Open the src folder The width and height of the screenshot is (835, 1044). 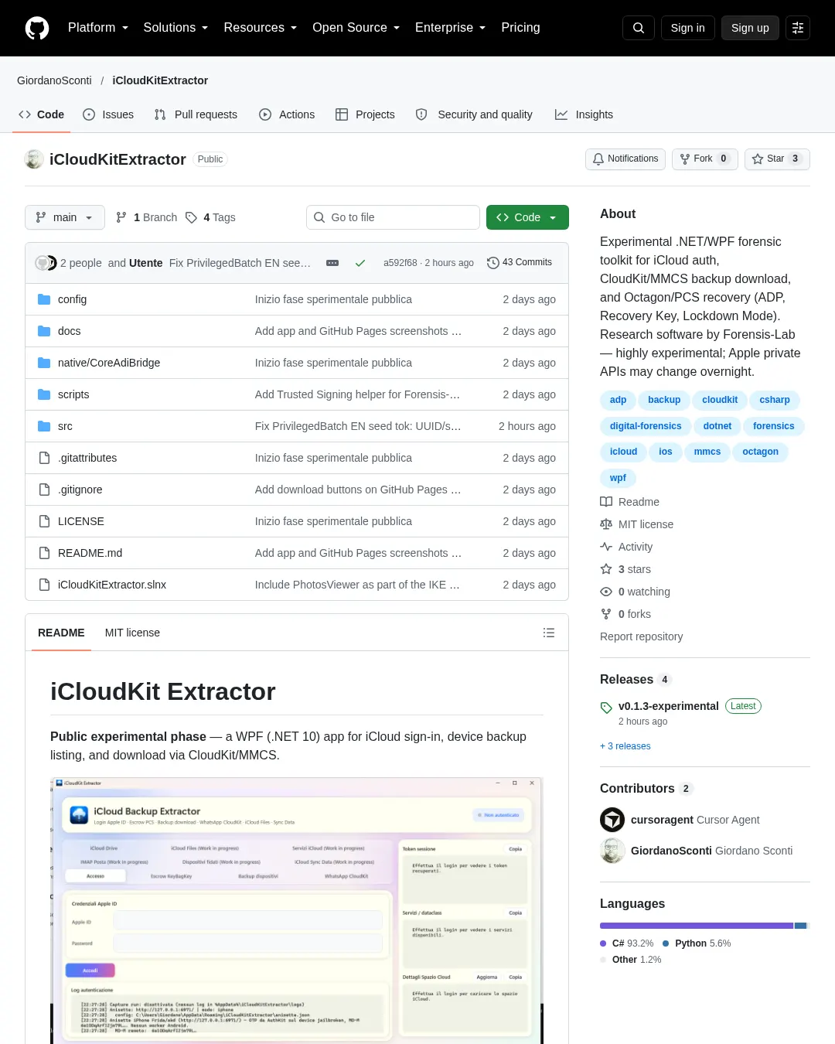(x=65, y=426)
